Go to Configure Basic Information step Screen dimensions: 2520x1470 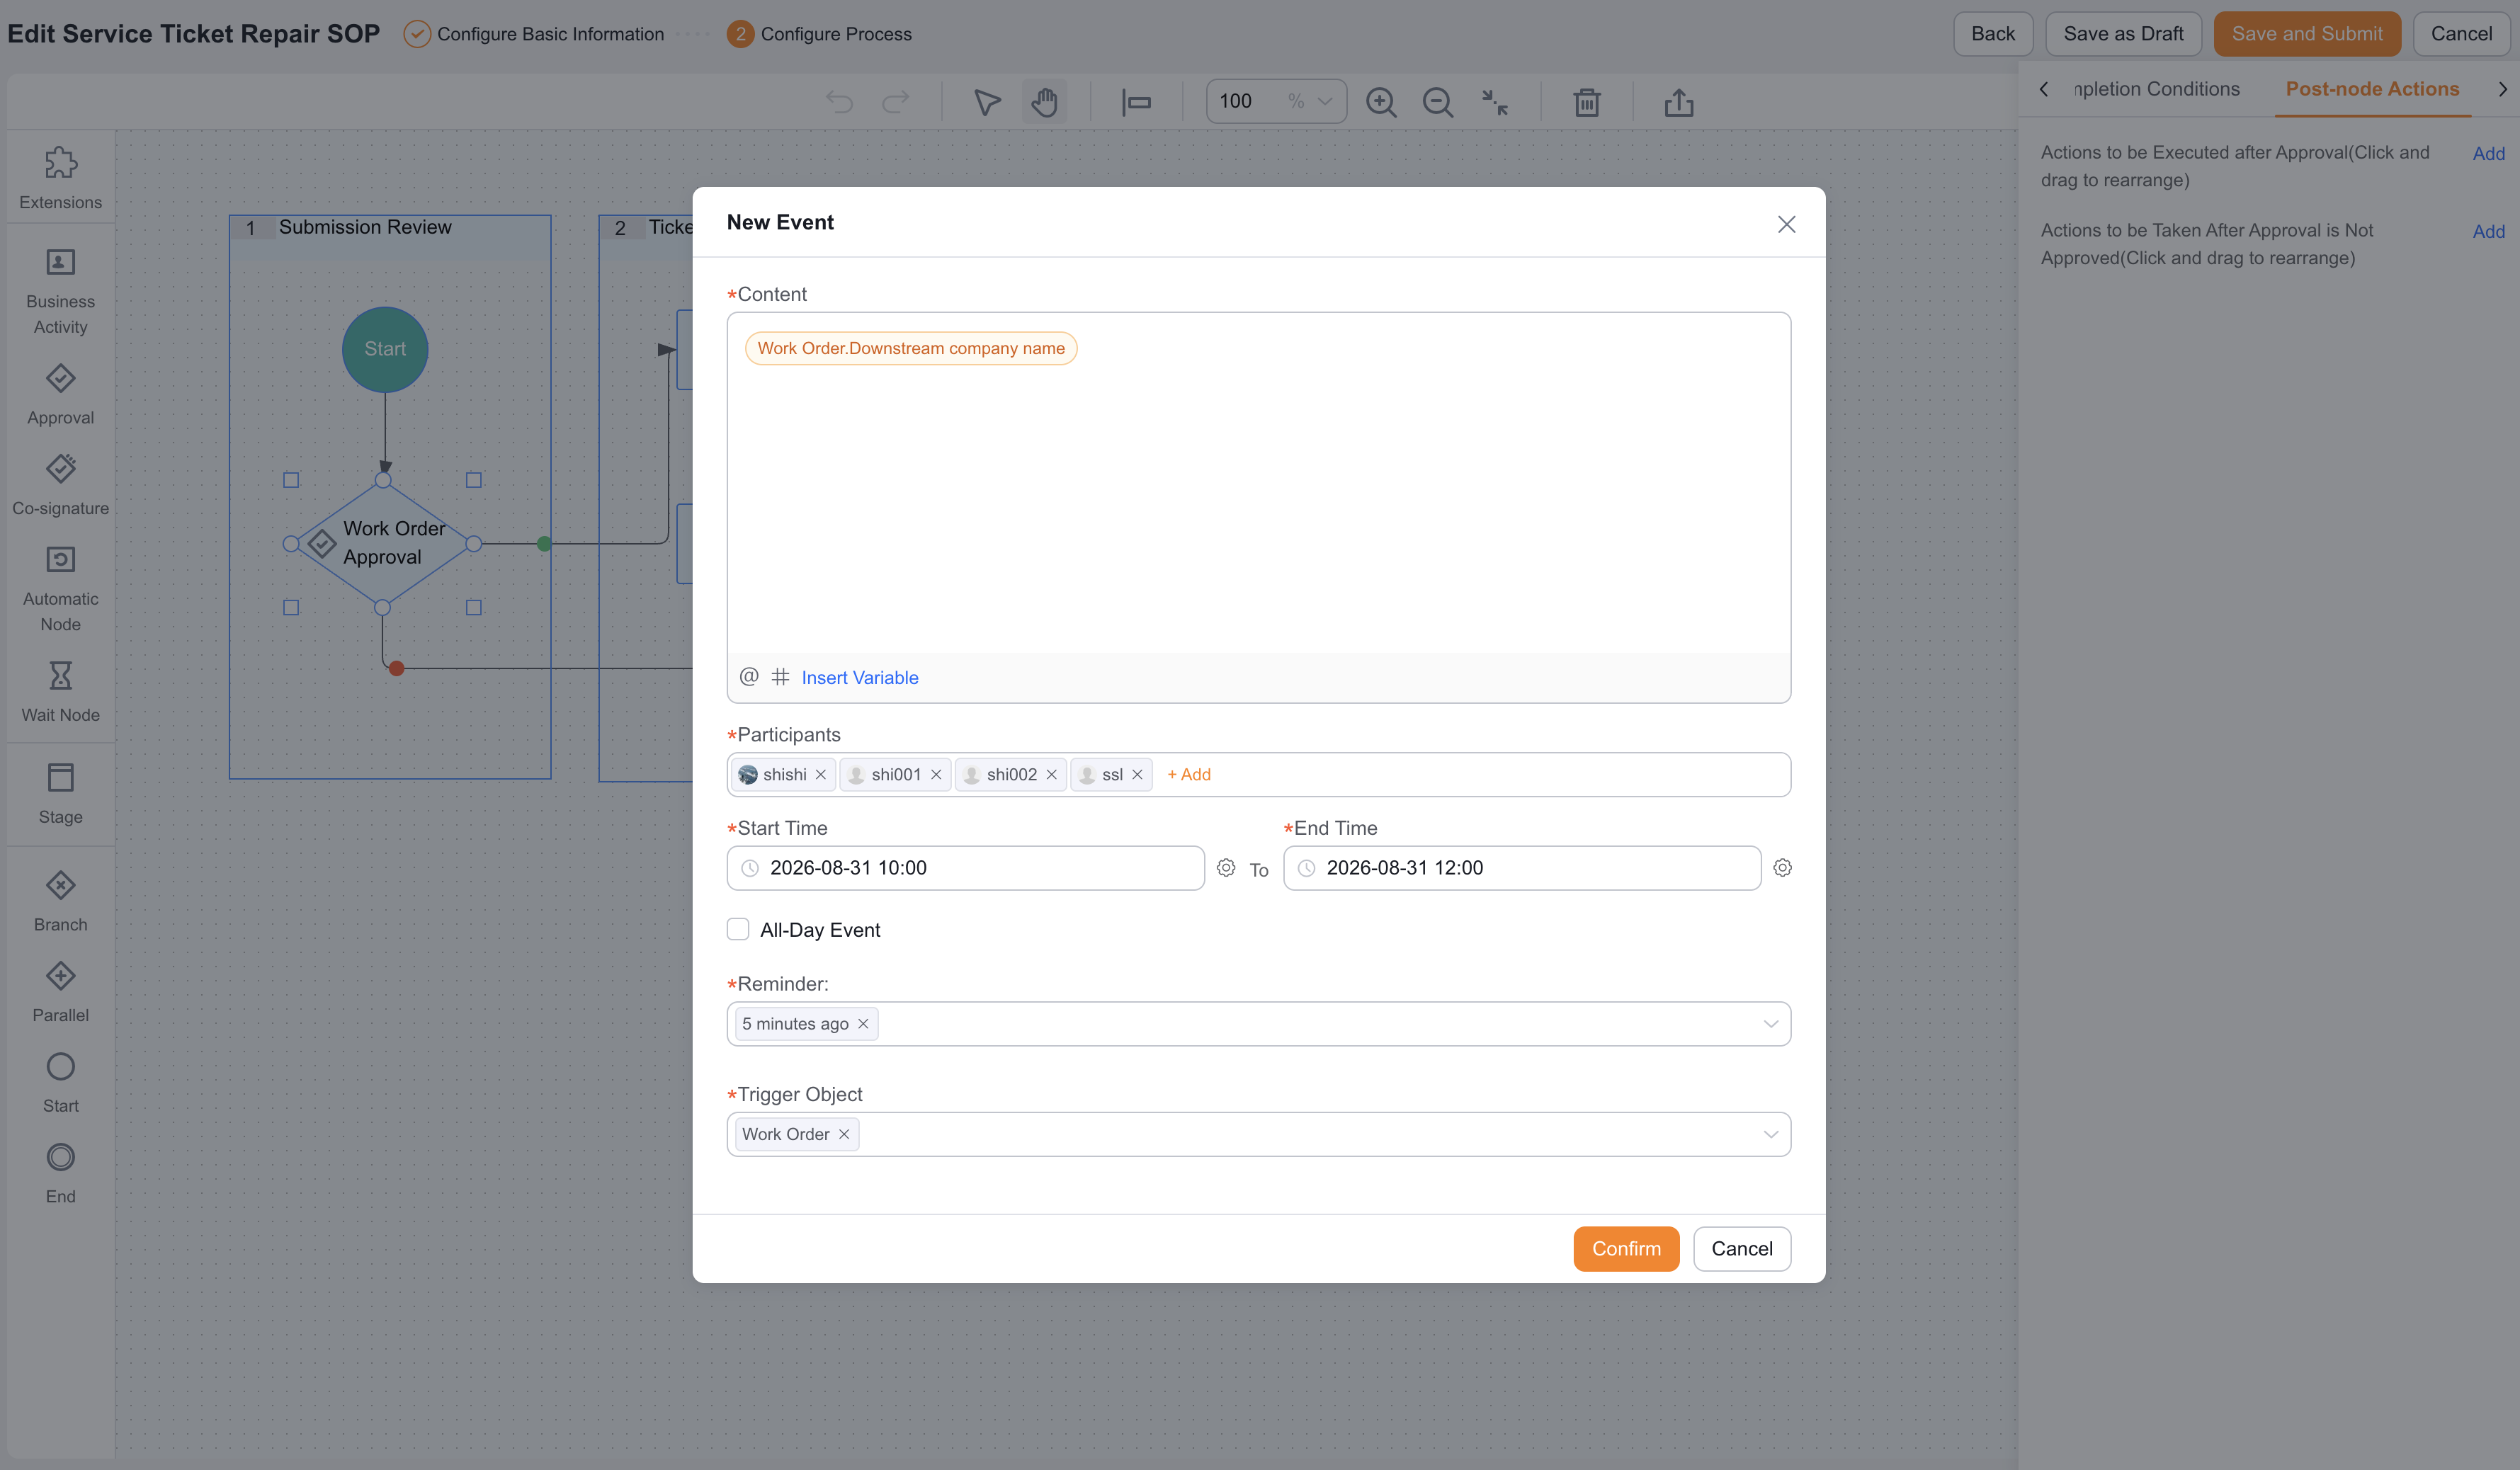(534, 34)
